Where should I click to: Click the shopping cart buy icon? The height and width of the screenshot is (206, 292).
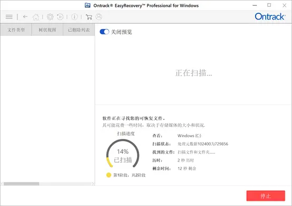coord(89,17)
